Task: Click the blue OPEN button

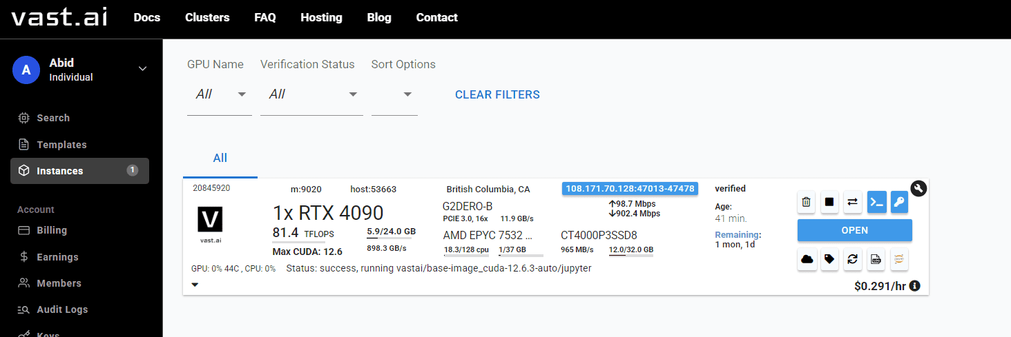Action: click(854, 230)
